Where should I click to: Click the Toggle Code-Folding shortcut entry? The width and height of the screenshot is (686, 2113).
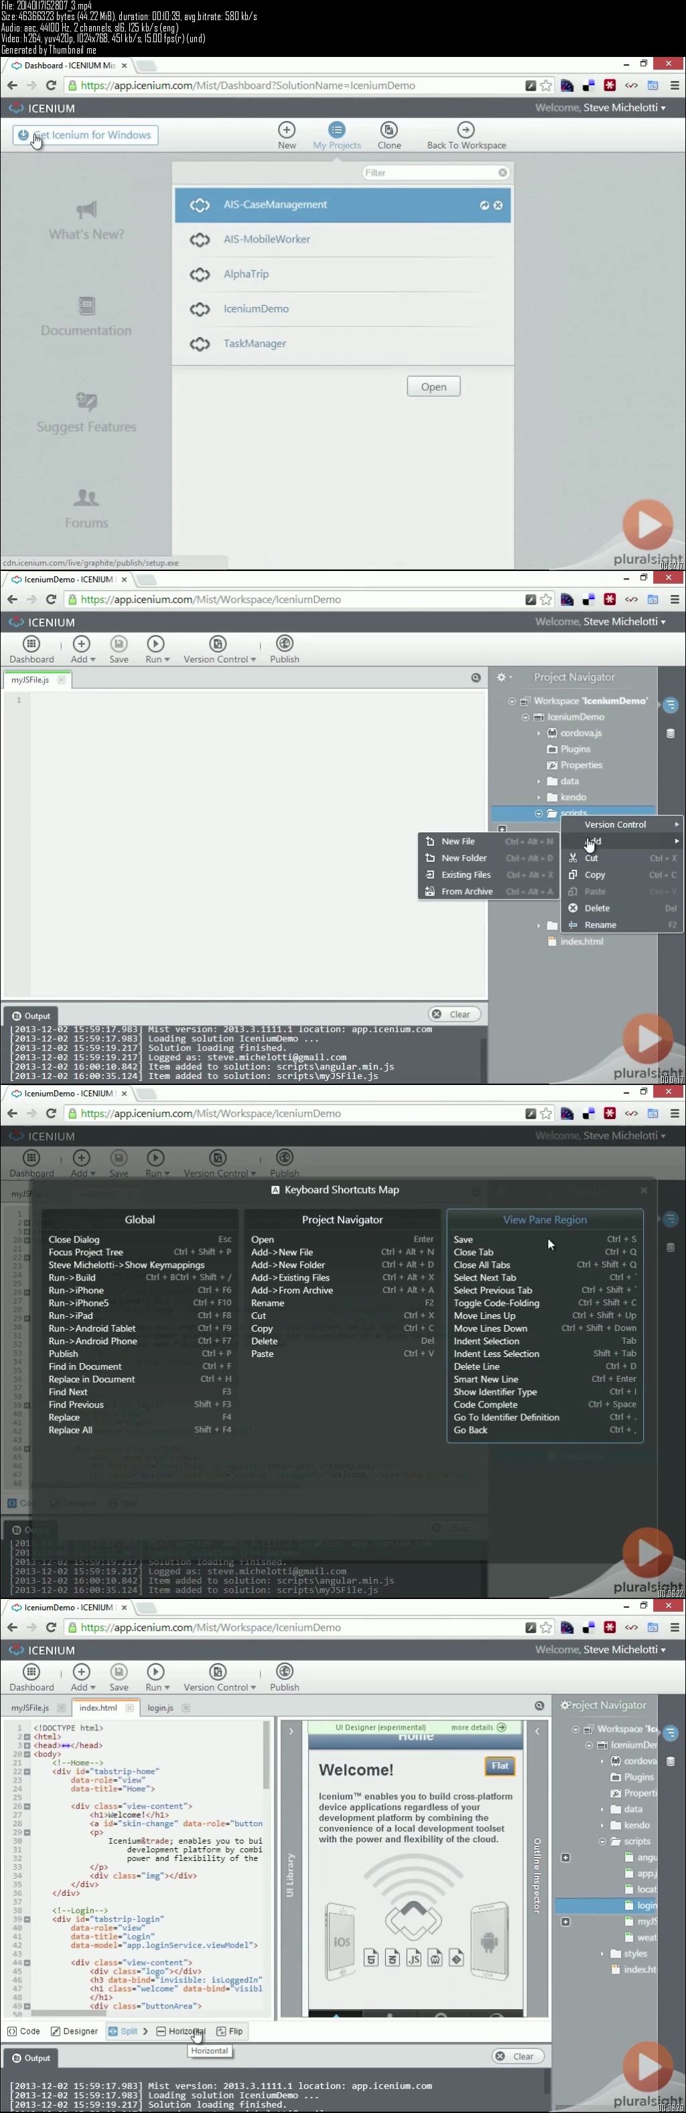tap(545, 1303)
